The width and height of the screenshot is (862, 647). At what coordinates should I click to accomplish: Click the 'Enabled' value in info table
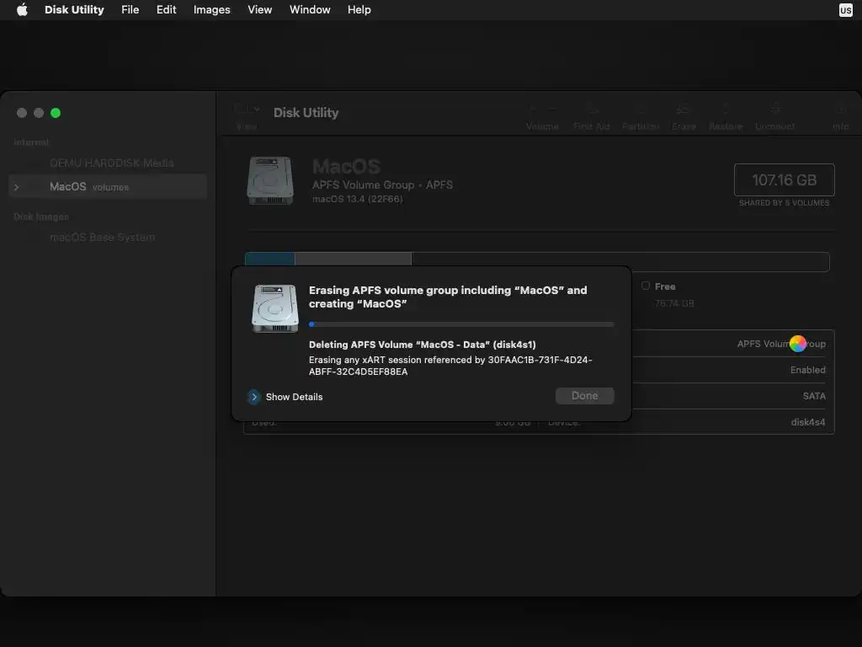[x=807, y=370]
